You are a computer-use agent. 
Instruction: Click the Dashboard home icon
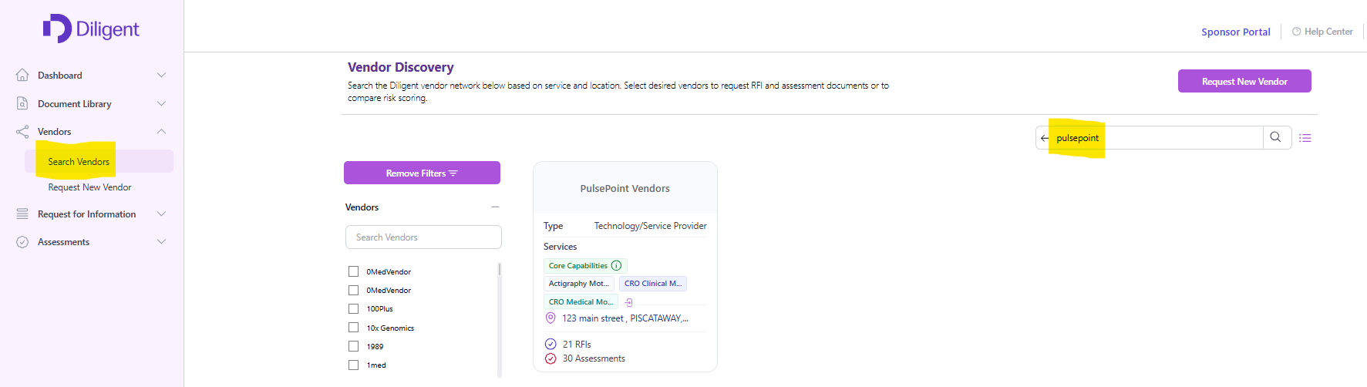22,75
